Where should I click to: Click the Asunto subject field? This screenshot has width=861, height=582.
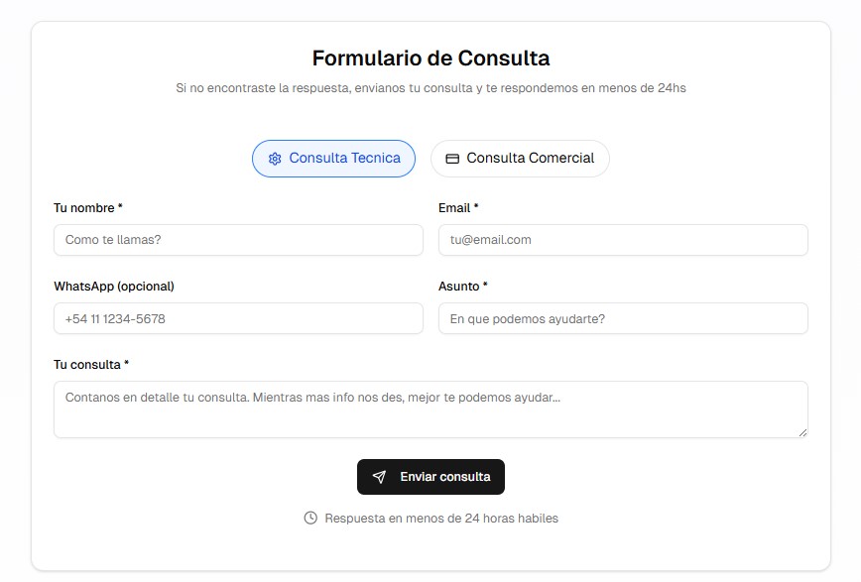pos(623,318)
